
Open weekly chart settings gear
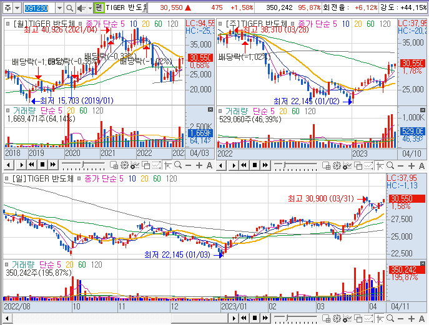click(x=337, y=165)
